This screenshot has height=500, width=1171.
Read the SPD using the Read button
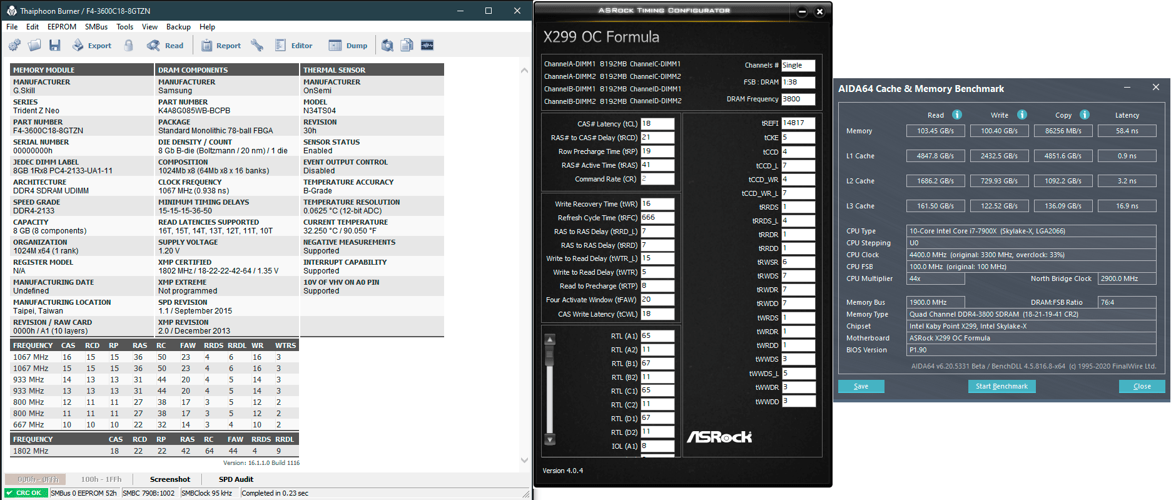(165, 45)
